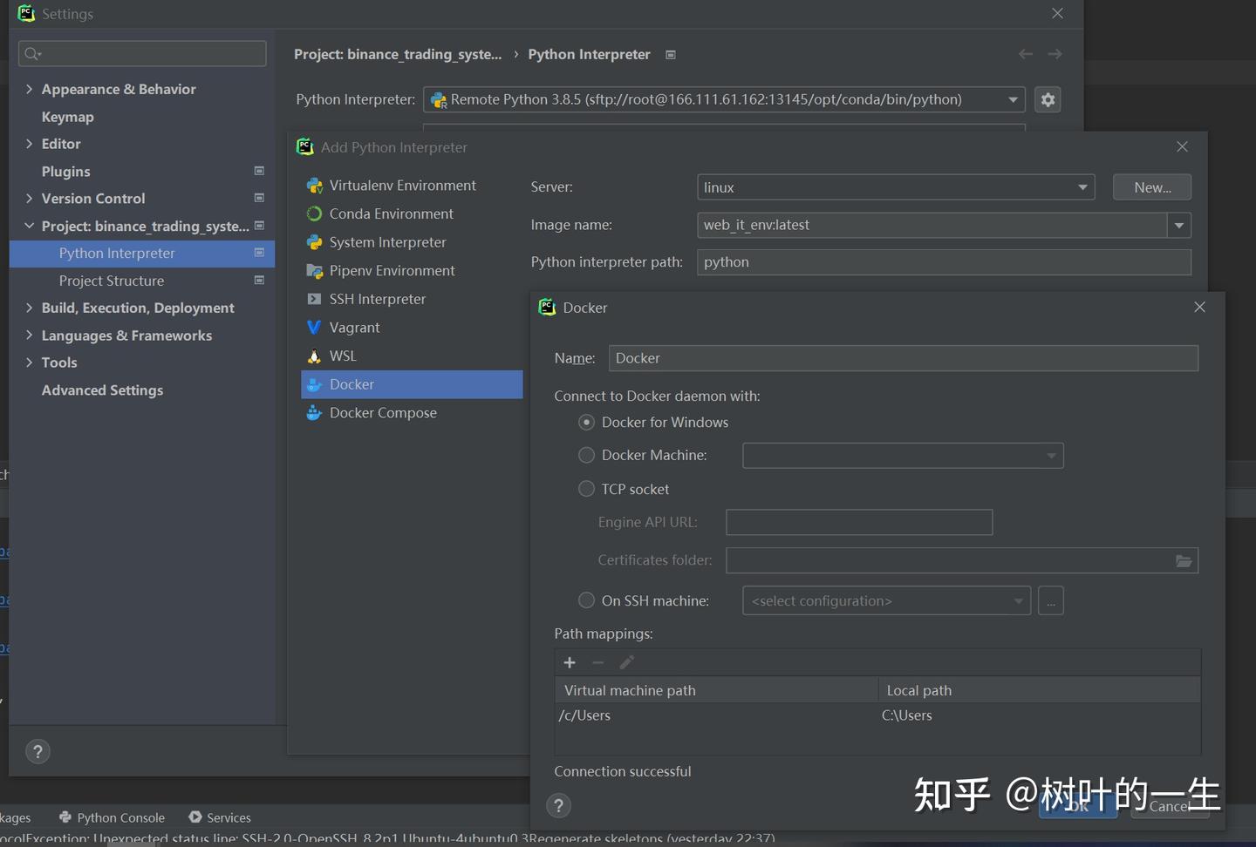Image resolution: width=1256 pixels, height=847 pixels.
Task: Click the add path mapping plus icon
Action: pyautogui.click(x=570, y=663)
